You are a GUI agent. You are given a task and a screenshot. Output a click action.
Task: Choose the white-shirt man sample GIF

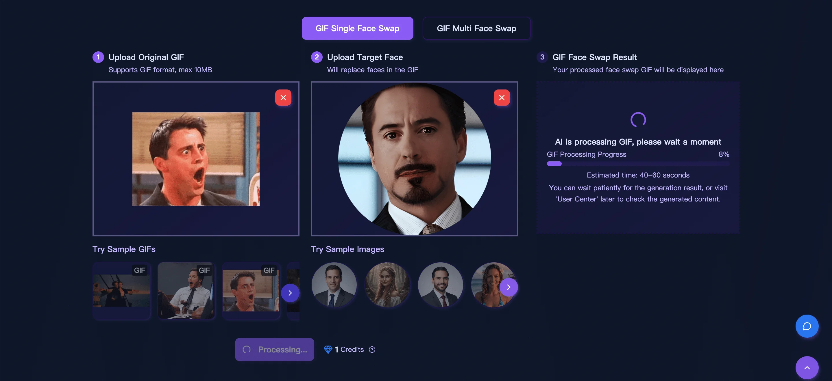tap(186, 291)
